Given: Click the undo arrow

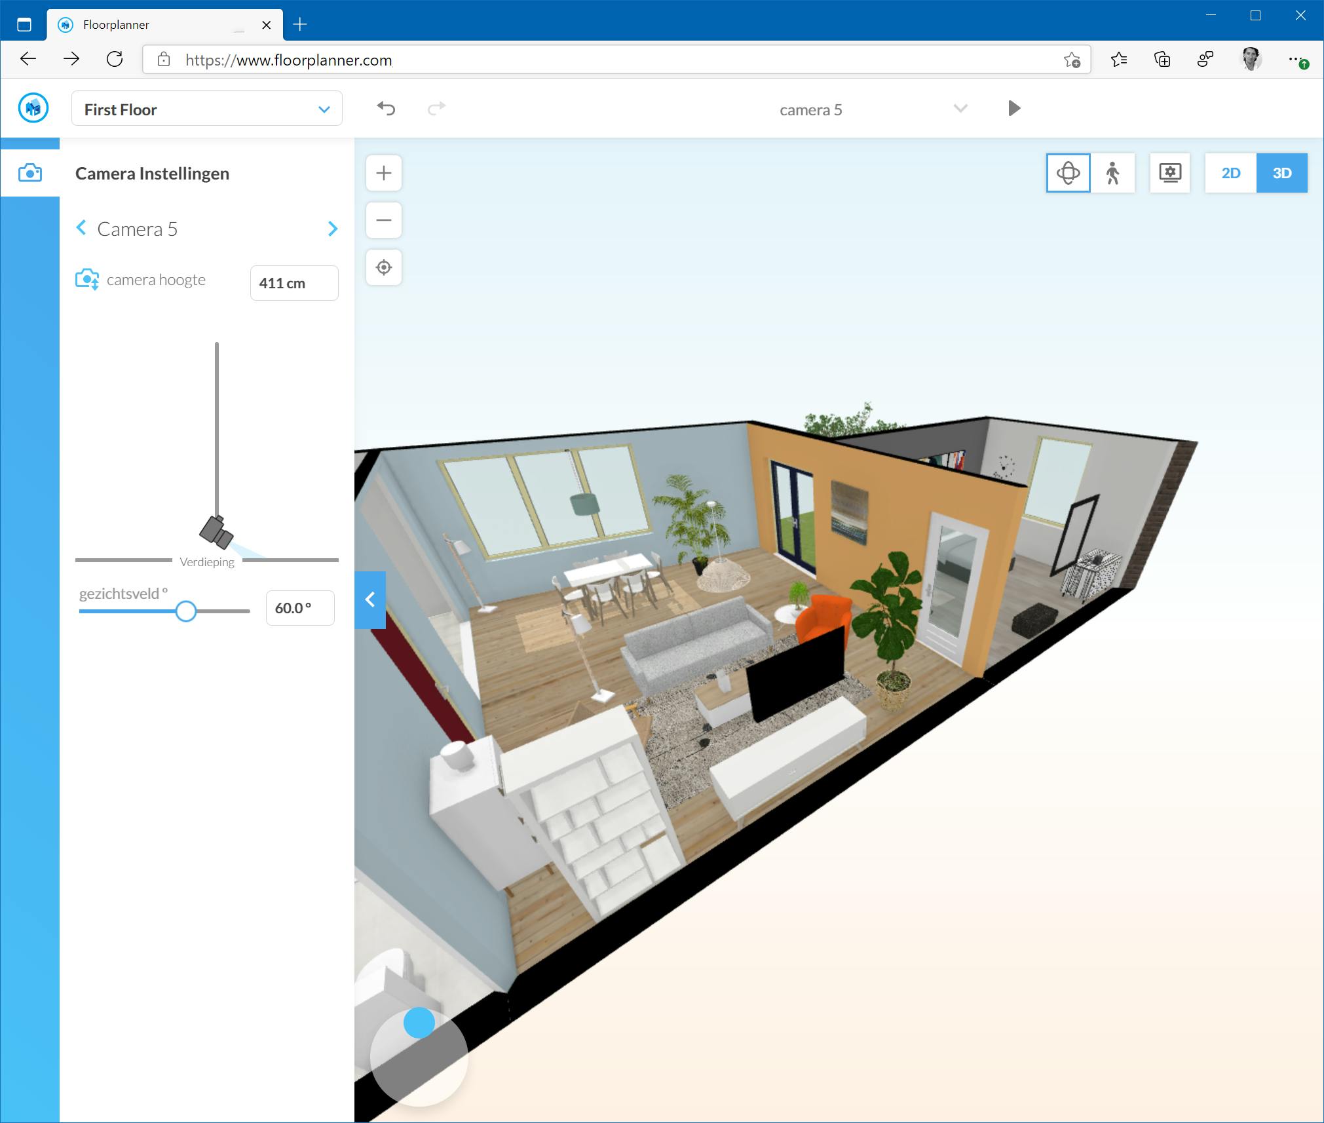Looking at the screenshot, I should click(386, 108).
